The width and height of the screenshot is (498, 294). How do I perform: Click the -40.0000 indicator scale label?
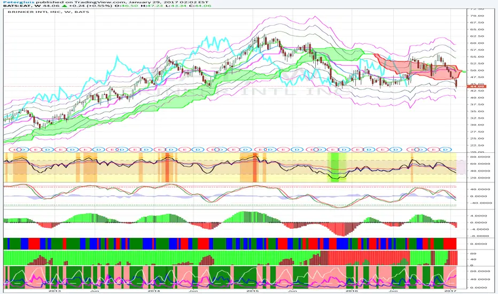[480, 203]
